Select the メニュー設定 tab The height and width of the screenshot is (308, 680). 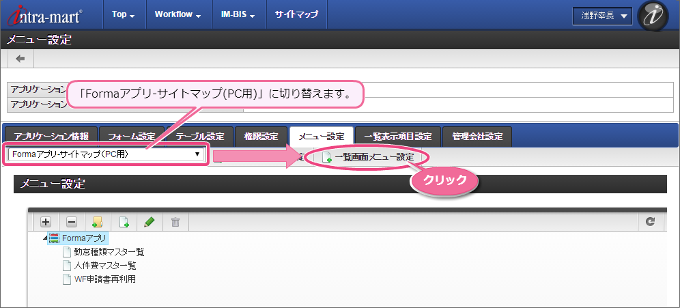[322, 137]
